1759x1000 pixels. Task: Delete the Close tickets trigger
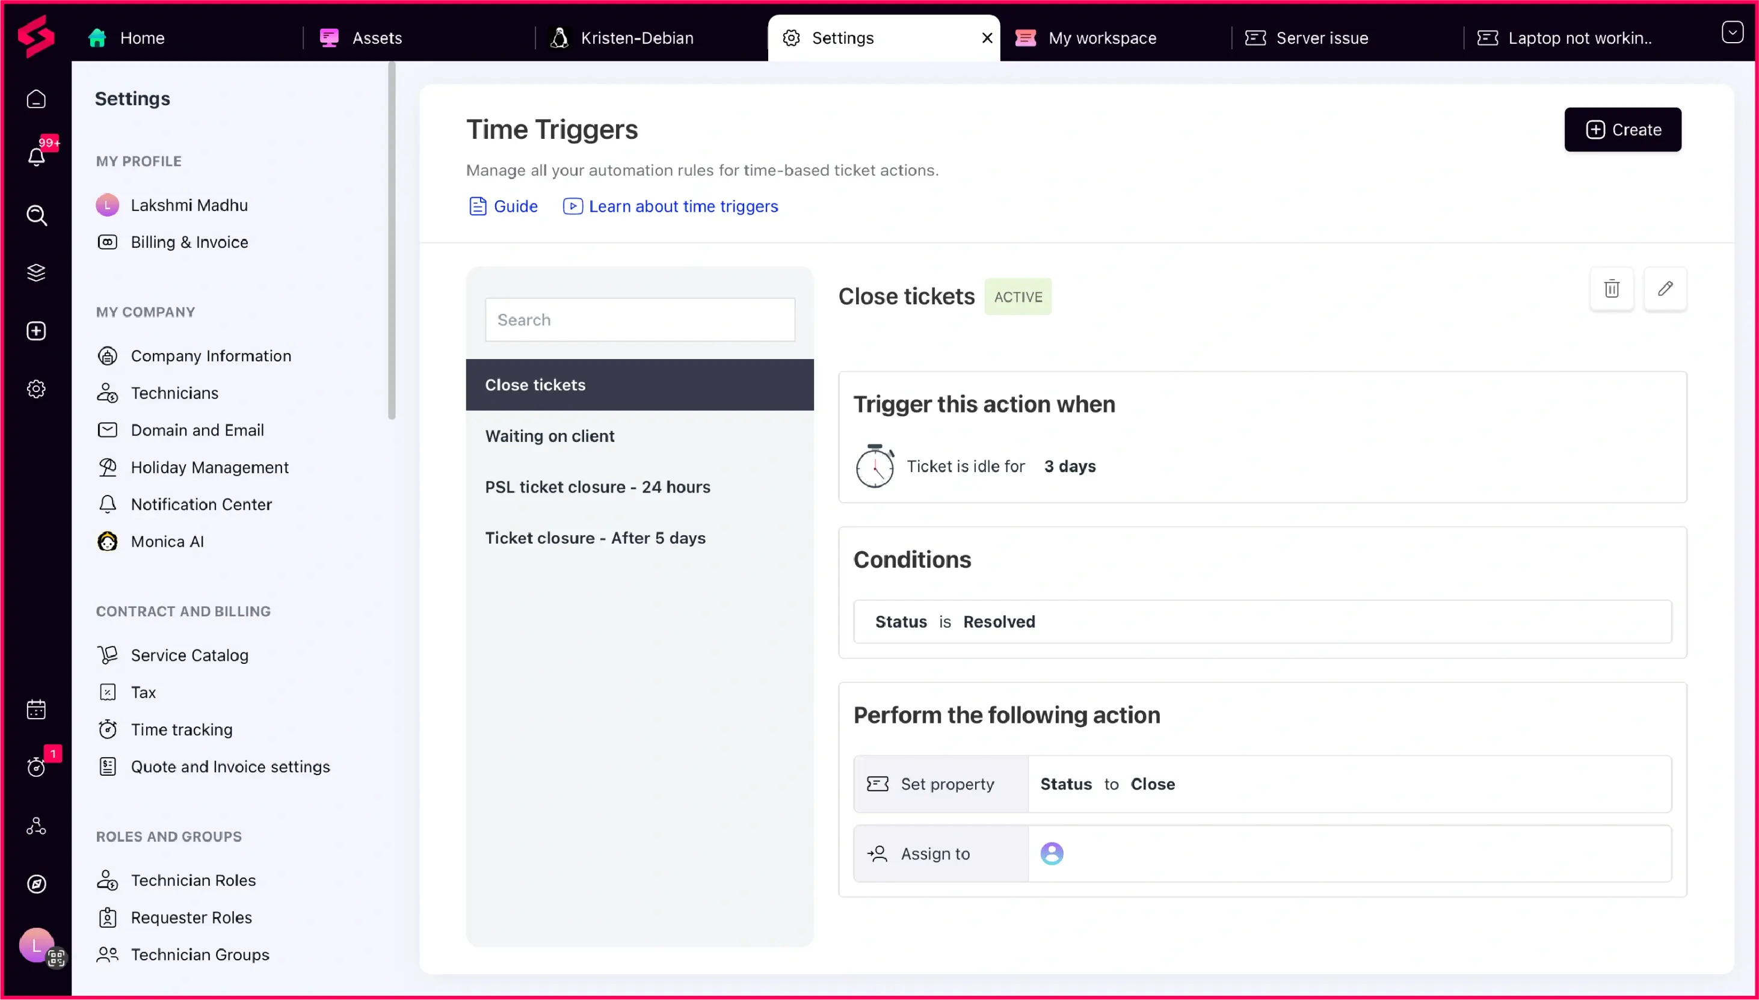click(x=1611, y=289)
